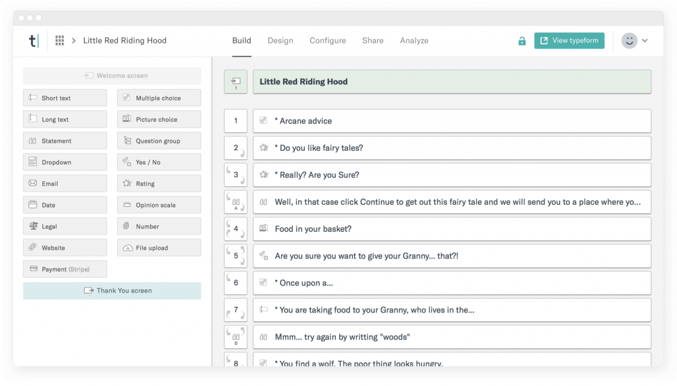Toggle the form privacy lock
Screen dimensions: 677x386
click(x=522, y=40)
